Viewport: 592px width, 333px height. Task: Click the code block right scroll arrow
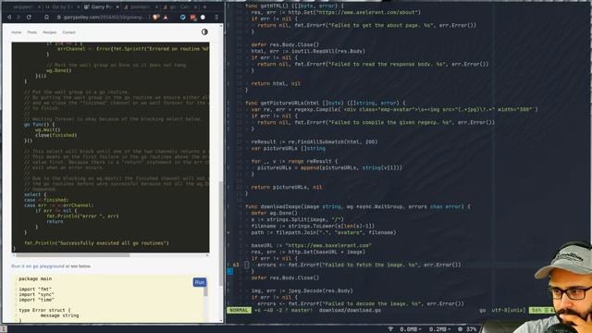coord(207,255)
